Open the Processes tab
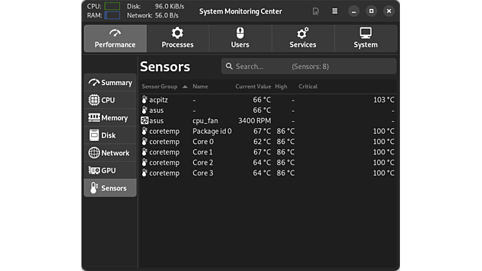 point(178,38)
